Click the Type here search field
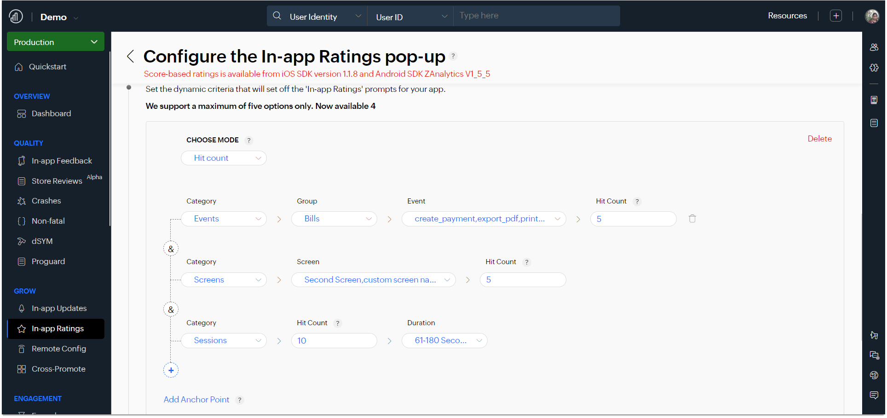Viewport: 887px width, 418px height. (x=536, y=16)
